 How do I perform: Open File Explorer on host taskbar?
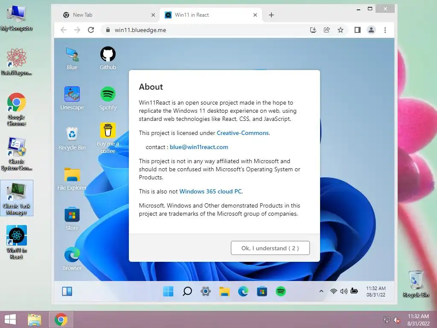(x=34, y=319)
